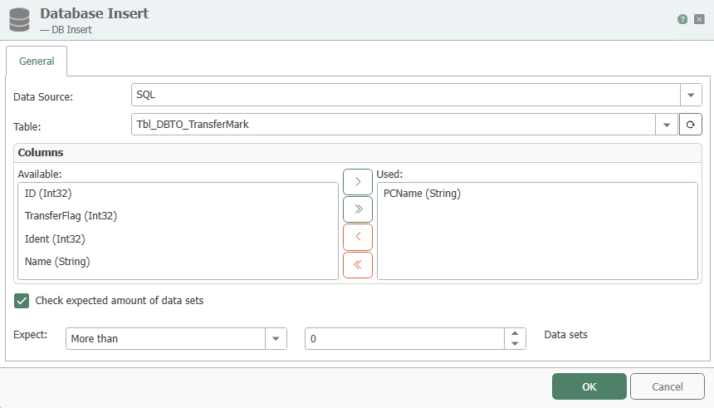Move selected column to Used list

point(358,182)
